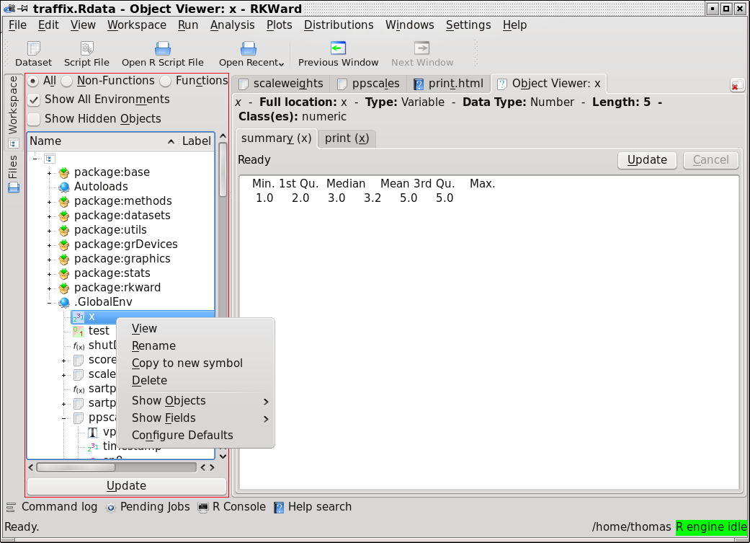Open the Files sidebar panel

(x=13, y=174)
